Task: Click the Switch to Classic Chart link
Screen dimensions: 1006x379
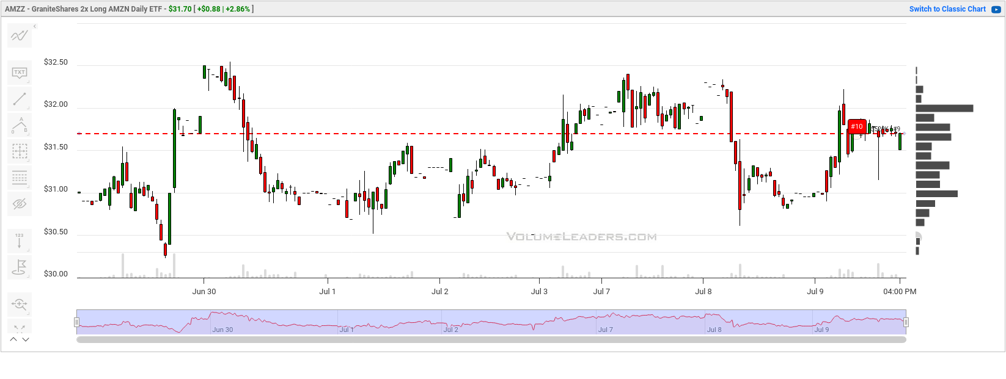Action: pyautogui.click(x=947, y=9)
